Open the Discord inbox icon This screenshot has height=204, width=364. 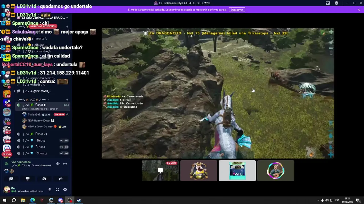pos(328,3)
